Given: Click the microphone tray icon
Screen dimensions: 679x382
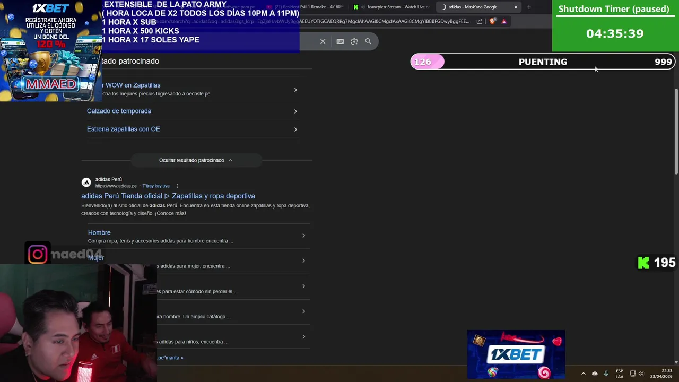Looking at the screenshot, I should click(x=606, y=374).
